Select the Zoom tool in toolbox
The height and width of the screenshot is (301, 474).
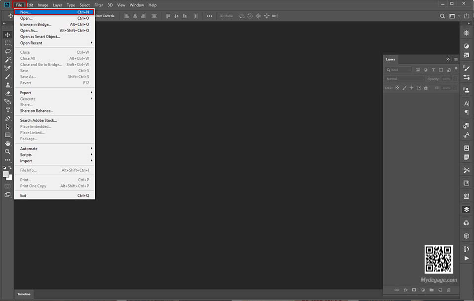[7, 151]
